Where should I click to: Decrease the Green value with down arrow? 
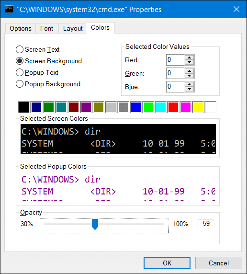pyautogui.click(x=190, y=76)
